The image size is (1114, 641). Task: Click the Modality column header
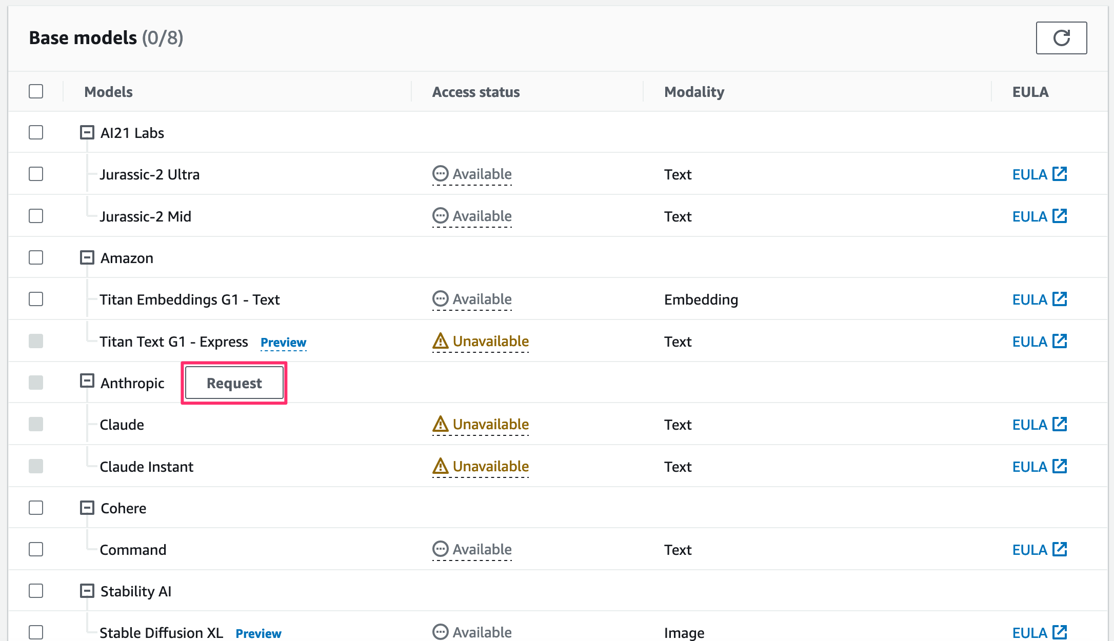pos(694,92)
